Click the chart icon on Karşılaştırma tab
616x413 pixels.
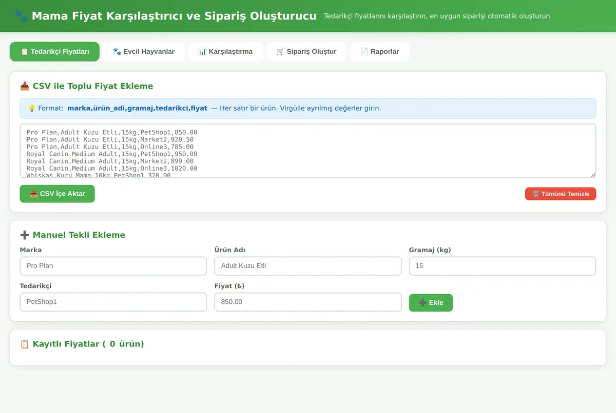202,52
